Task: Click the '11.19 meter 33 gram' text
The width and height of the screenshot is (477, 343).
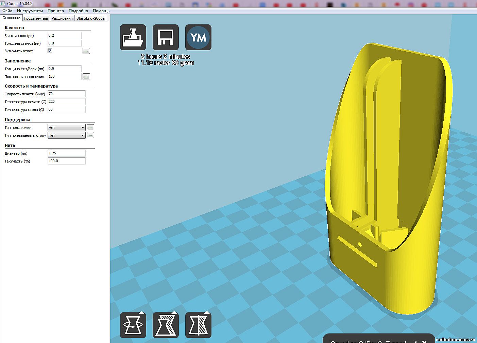Action: tap(166, 63)
